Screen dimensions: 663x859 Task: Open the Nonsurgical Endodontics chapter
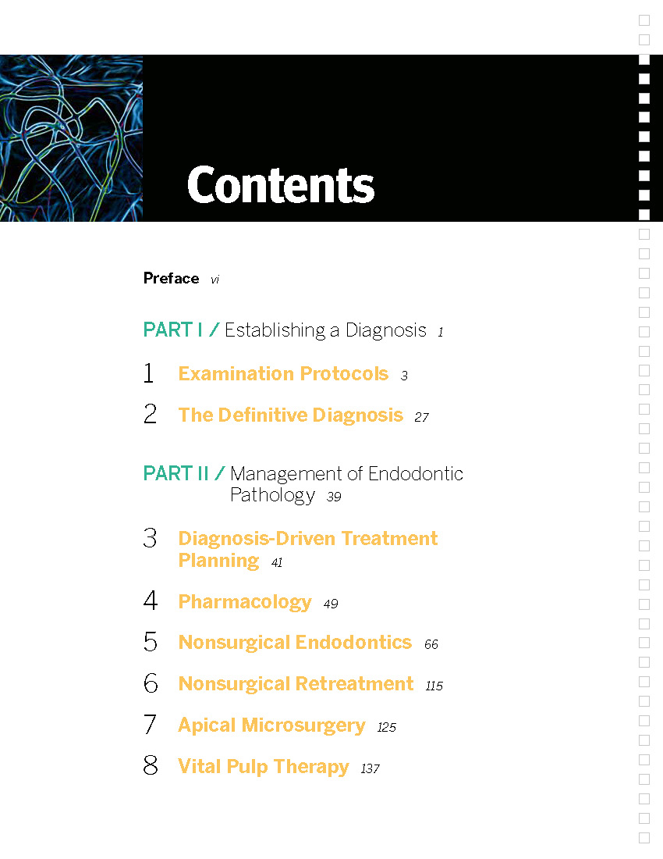295,642
